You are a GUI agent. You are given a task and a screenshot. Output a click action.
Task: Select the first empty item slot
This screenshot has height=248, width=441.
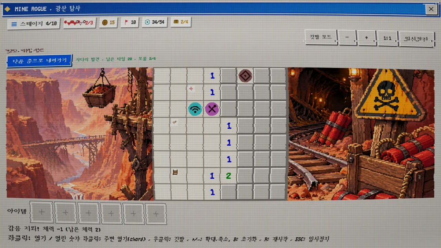tap(42, 213)
